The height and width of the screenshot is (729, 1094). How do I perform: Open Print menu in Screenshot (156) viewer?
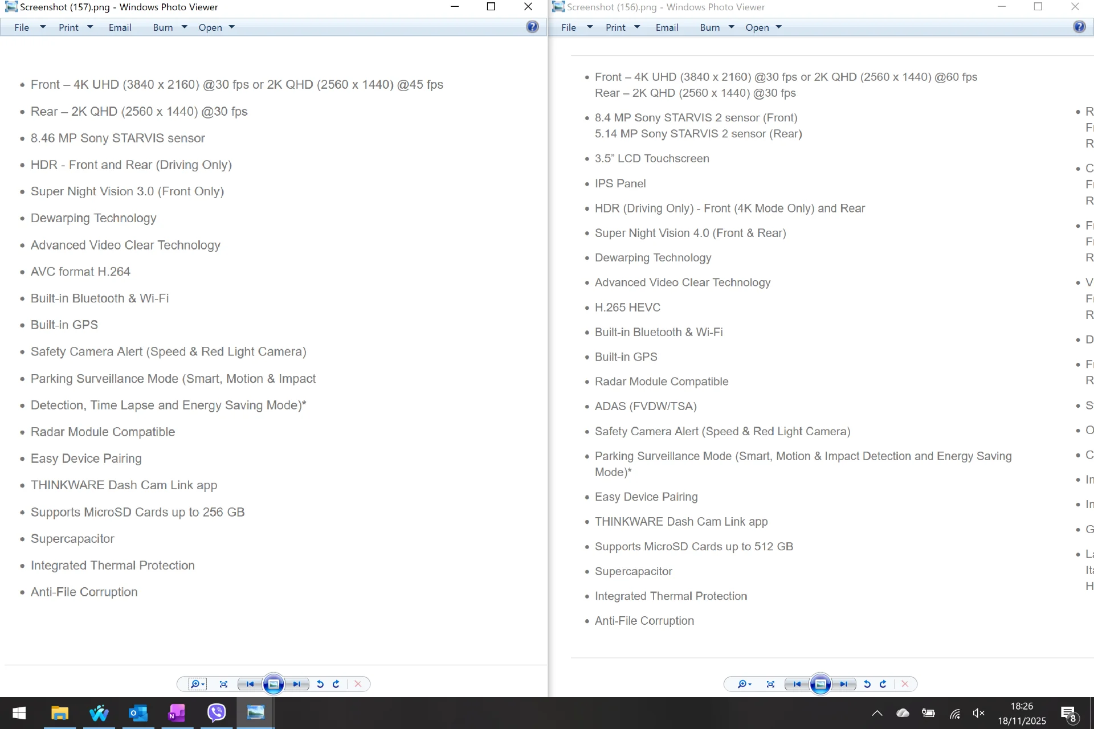622,27
